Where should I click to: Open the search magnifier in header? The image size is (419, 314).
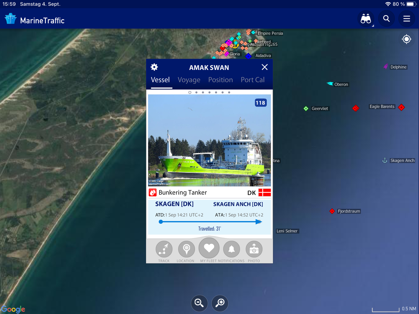pos(386,19)
